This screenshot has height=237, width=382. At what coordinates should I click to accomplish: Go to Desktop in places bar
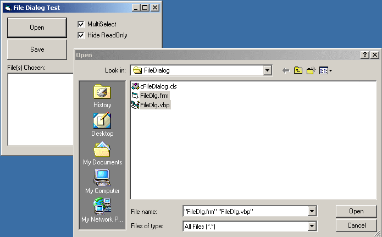pyautogui.click(x=102, y=125)
